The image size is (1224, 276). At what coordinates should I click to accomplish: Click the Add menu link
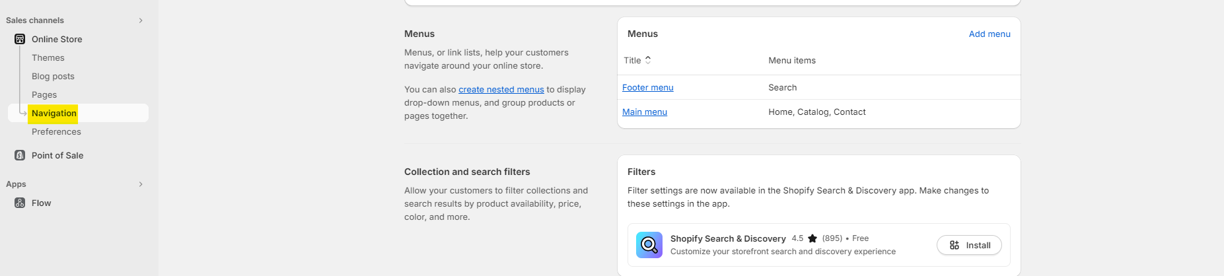click(989, 34)
